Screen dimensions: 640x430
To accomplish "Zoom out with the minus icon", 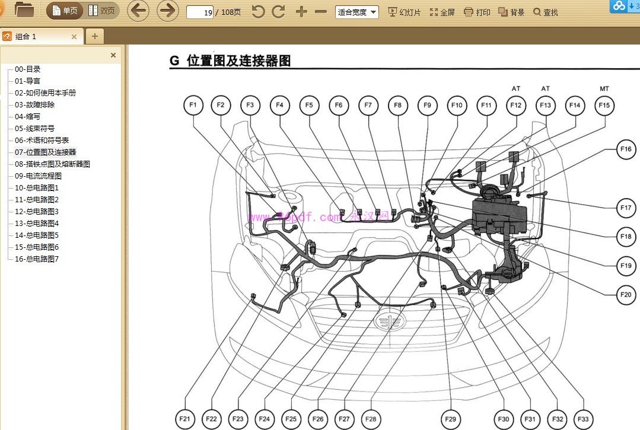I will (321, 12).
